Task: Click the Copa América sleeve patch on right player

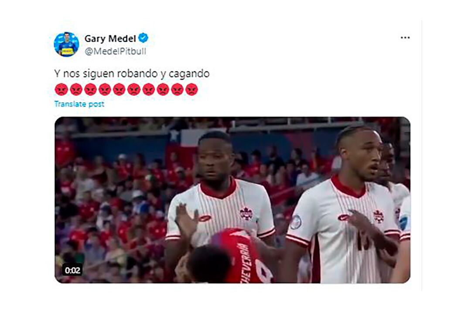Action: coord(296,222)
